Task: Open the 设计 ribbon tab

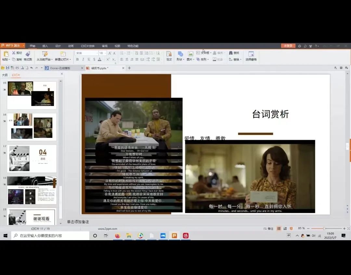Action: pos(58,46)
